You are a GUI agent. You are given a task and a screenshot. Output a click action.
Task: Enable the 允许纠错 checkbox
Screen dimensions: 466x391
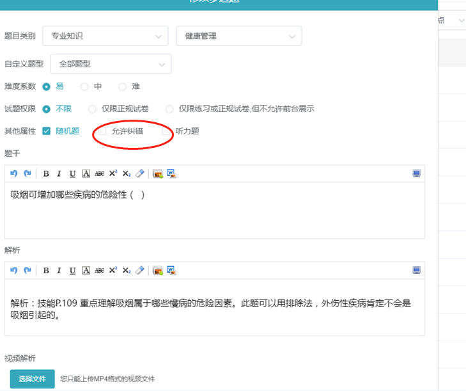click(102, 131)
